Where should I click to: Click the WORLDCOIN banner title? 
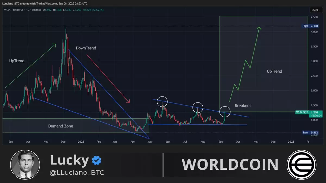pyautogui.click(x=230, y=164)
